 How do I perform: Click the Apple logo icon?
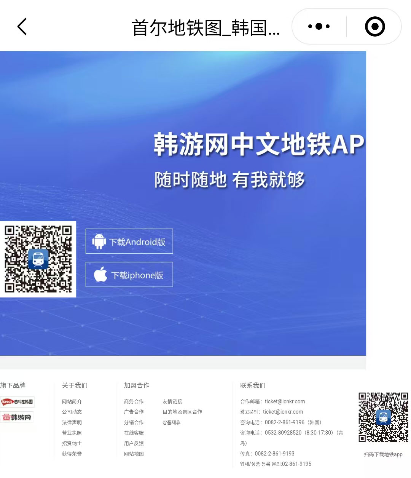point(100,275)
